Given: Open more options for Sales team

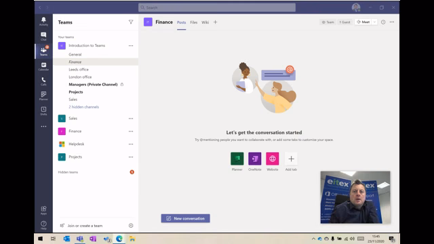Looking at the screenshot, I should (x=131, y=119).
